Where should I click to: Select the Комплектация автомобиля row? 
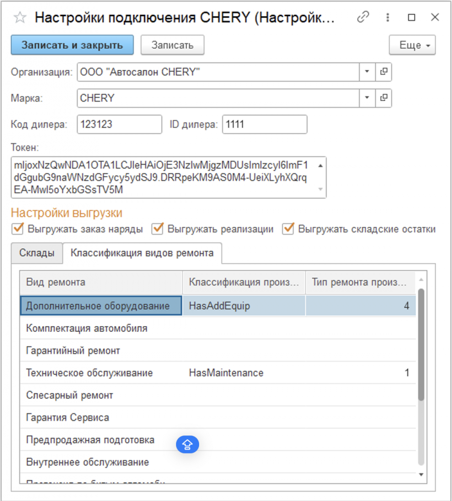(x=218, y=328)
